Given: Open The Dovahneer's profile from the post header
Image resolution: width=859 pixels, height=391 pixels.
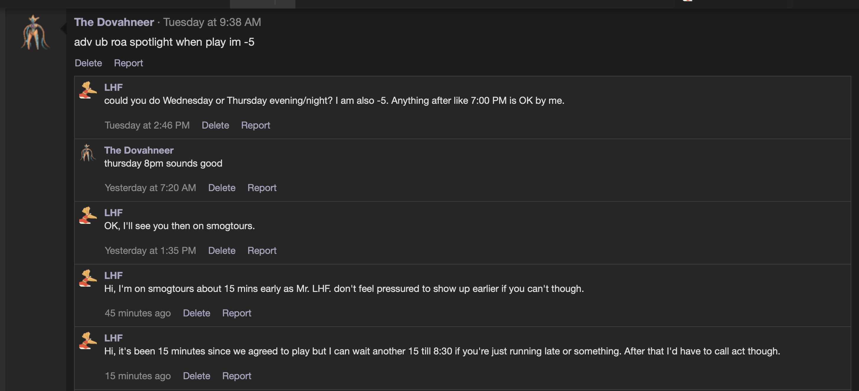Looking at the screenshot, I should point(114,22).
